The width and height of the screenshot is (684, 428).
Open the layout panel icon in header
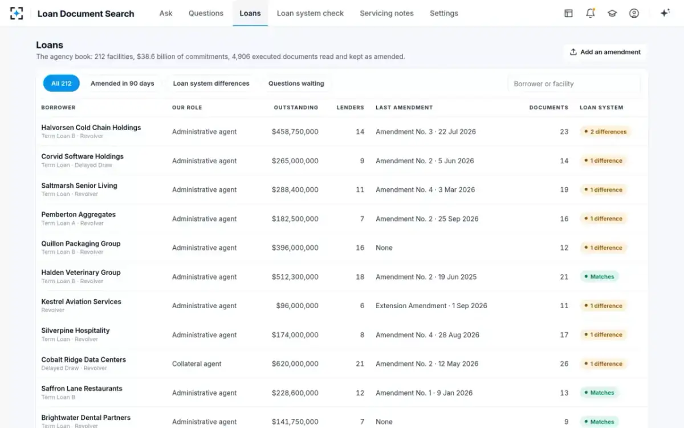coord(568,13)
